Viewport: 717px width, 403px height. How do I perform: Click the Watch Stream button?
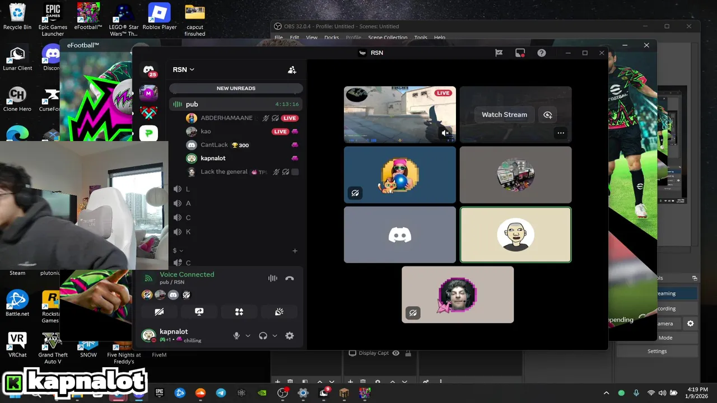504,115
